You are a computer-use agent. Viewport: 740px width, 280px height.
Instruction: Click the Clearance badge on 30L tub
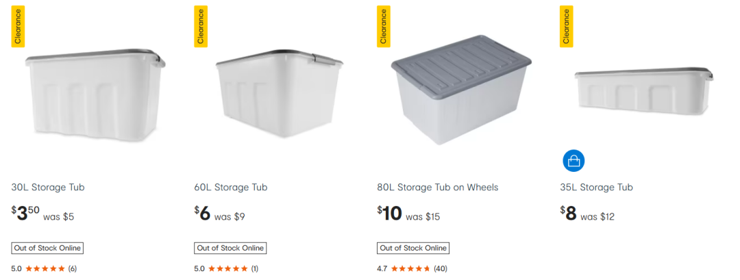coord(18,27)
